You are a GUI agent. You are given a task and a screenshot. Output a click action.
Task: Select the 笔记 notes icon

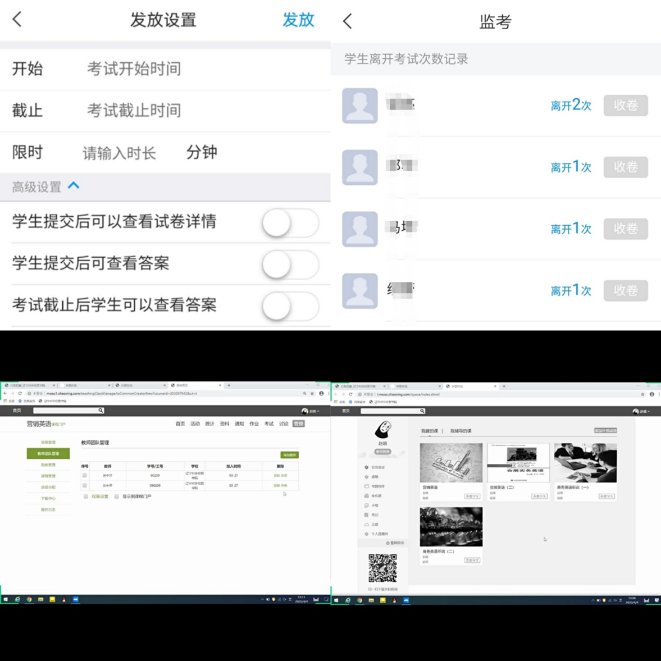click(x=366, y=514)
